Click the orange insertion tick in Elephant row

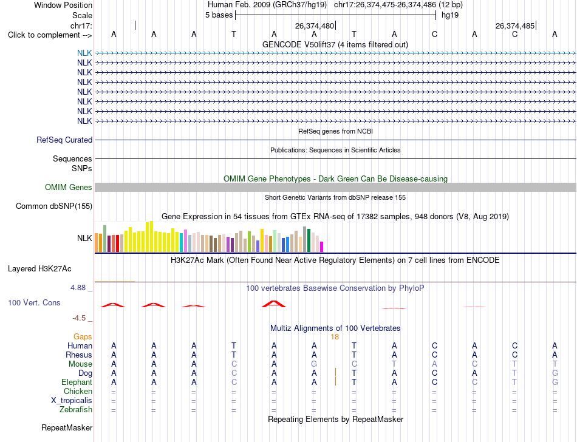[336, 381]
